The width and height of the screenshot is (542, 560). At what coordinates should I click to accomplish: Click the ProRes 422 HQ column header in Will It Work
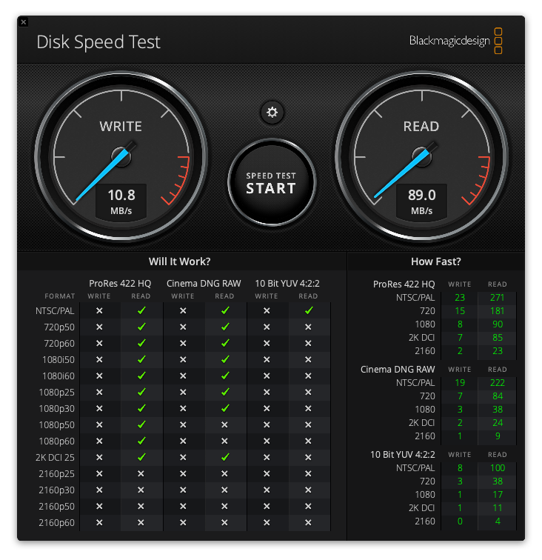coord(120,284)
